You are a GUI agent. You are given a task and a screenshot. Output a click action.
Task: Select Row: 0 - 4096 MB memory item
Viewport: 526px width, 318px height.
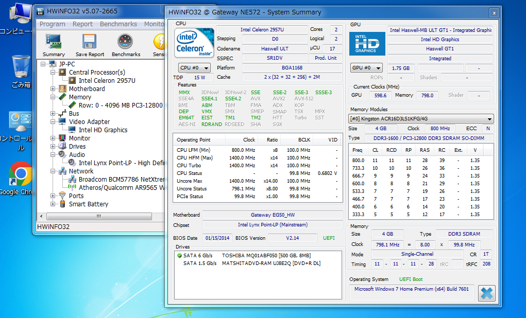[x=121, y=105]
